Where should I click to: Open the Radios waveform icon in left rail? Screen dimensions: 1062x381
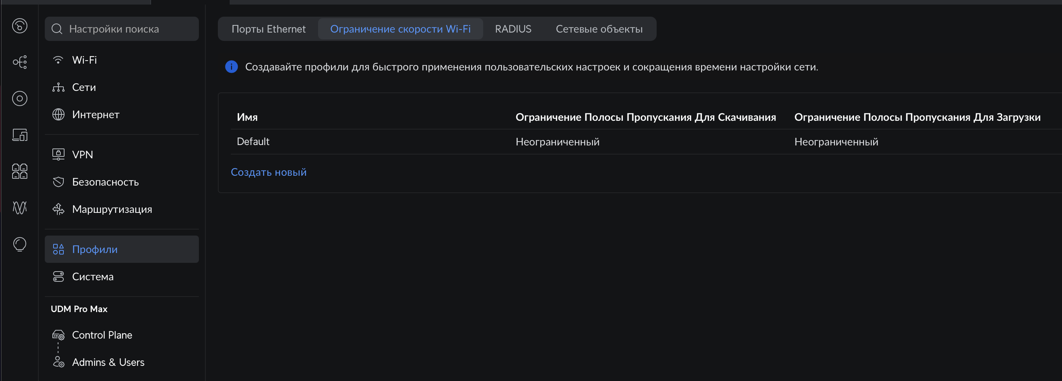point(19,208)
